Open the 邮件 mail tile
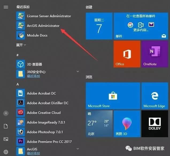 (x=141, y=26)
